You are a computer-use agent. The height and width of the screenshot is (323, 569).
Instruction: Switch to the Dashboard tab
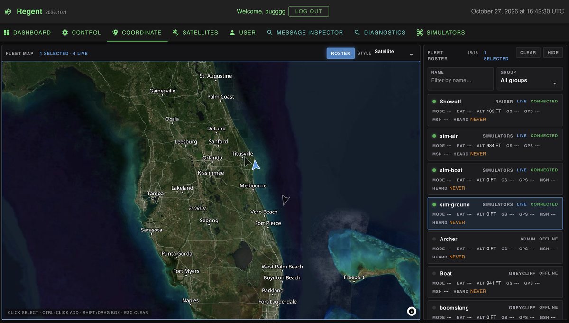pos(28,33)
